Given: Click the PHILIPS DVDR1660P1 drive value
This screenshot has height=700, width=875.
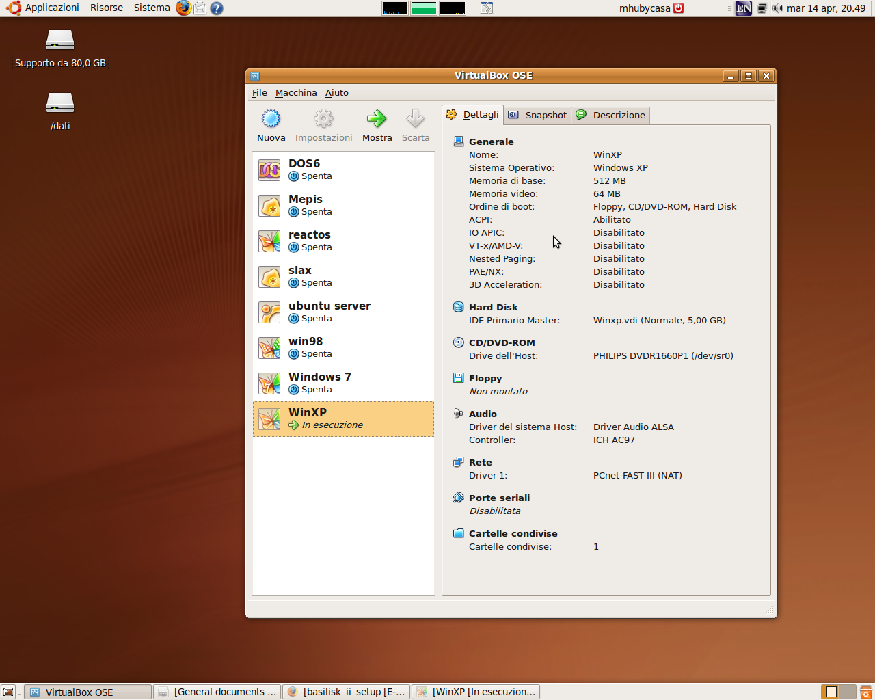Looking at the screenshot, I should (663, 355).
